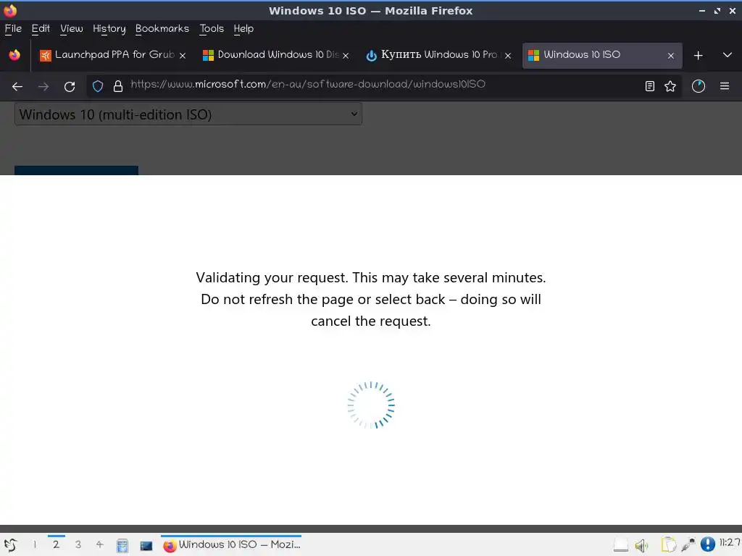This screenshot has height=556, width=742.
Task: Open the History menu
Action: click(x=109, y=29)
